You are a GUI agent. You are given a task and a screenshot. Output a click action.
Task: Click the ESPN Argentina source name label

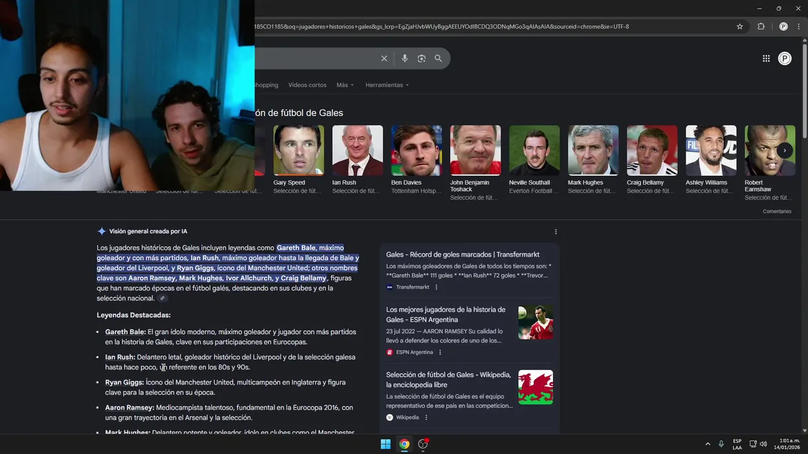coord(415,352)
